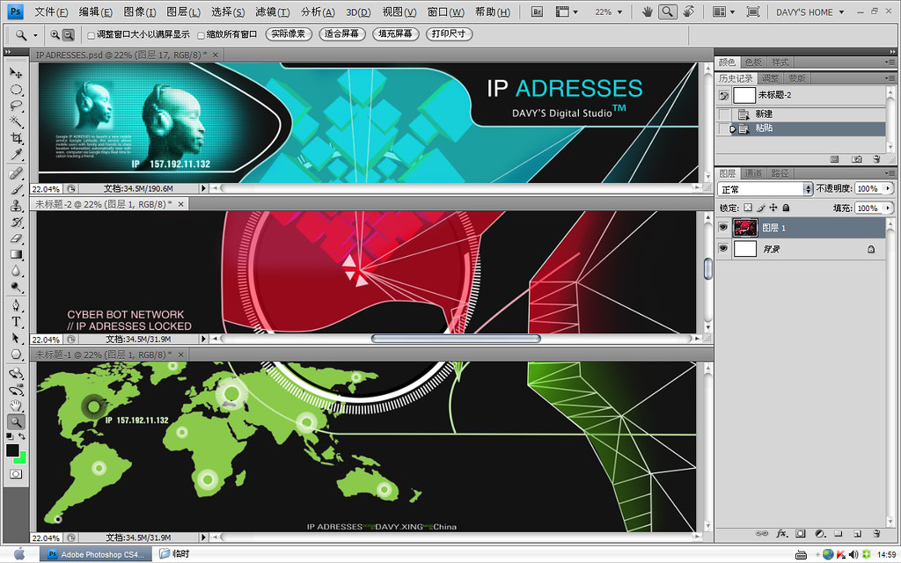The image size is (901, 563).
Task: Select the Lasso tool
Action: click(16, 106)
